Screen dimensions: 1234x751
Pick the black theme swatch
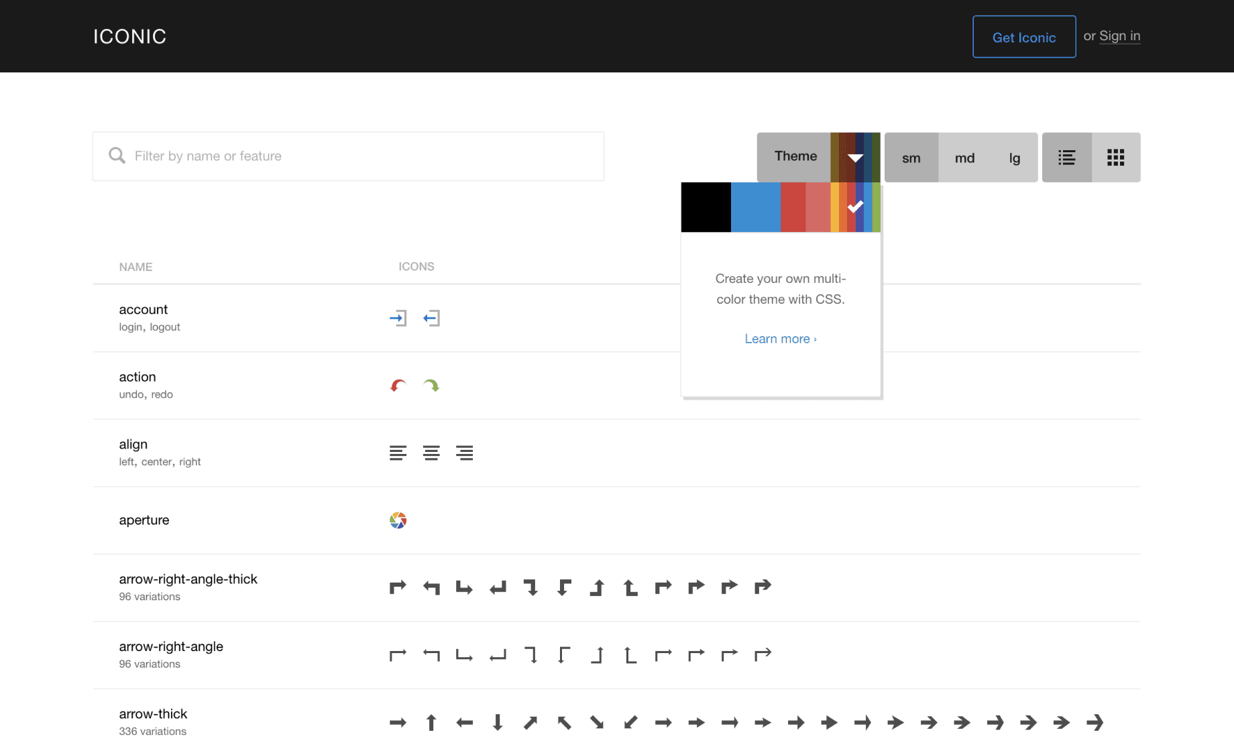(706, 207)
